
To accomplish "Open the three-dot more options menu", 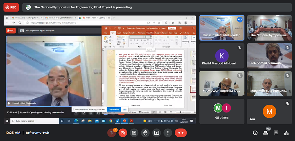I will tap(168, 133).
